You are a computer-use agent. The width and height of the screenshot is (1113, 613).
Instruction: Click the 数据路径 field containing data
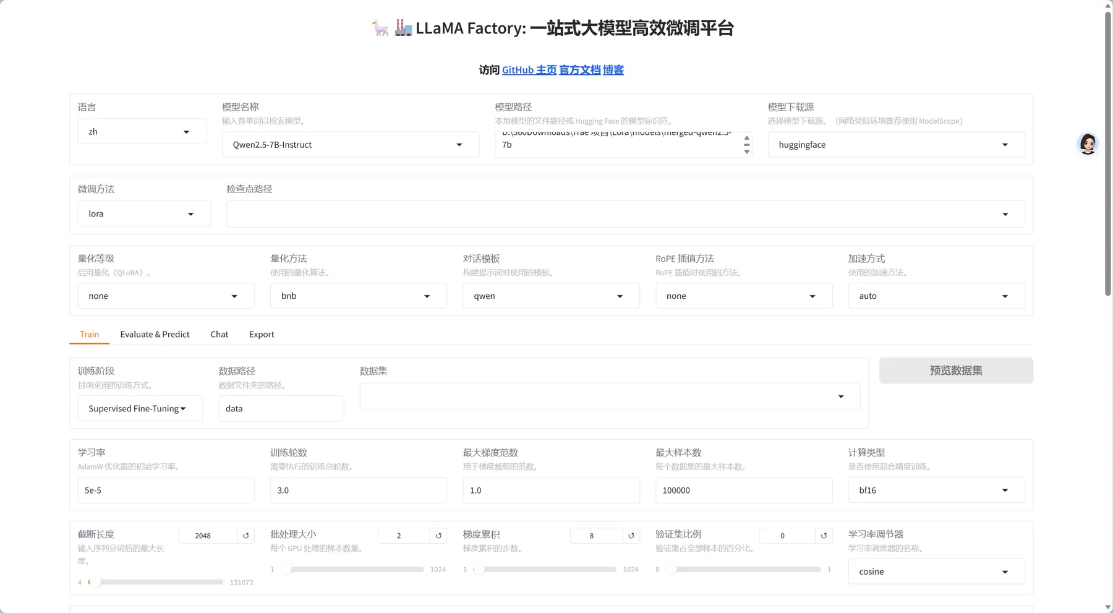coord(281,409)
